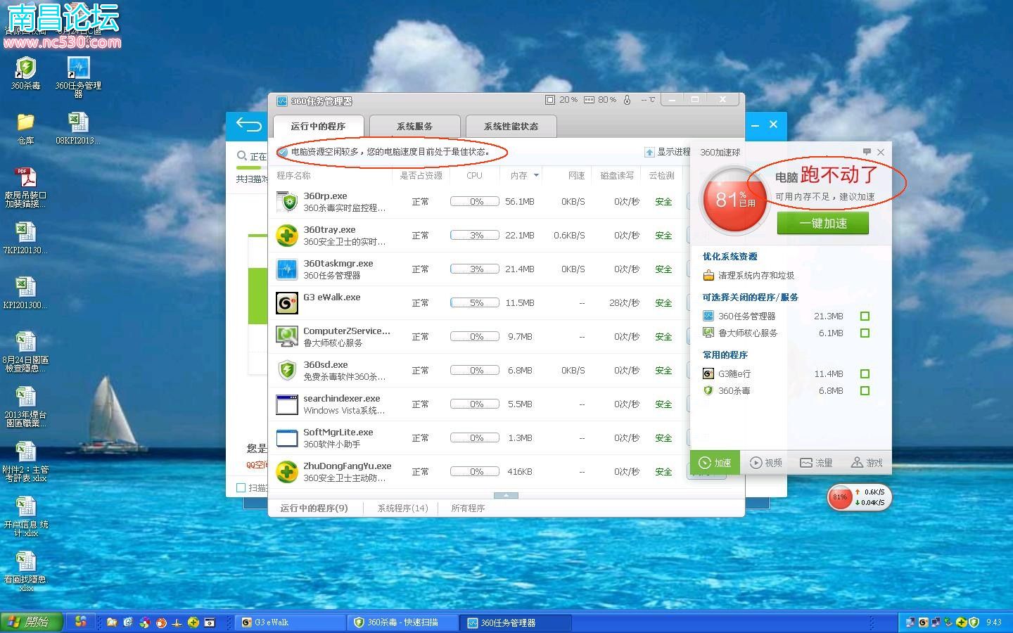Click the 360rp.exe shield icon in the process list
The width and height of the screenshot is (1013, 633).
click(287, 202)
